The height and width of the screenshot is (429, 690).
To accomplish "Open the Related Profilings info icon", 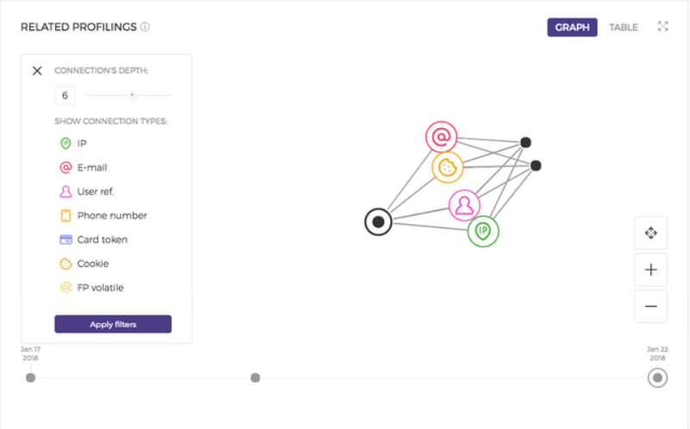I will coord(145,27).
